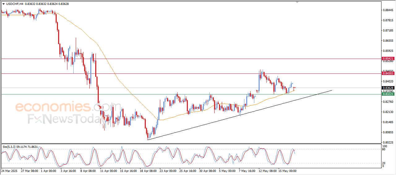Select the black ascending trendline

coord(240,115)
